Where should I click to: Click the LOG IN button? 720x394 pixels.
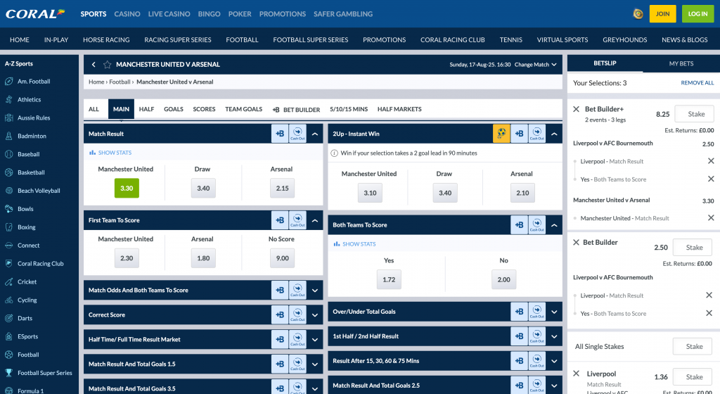[698, 14]
